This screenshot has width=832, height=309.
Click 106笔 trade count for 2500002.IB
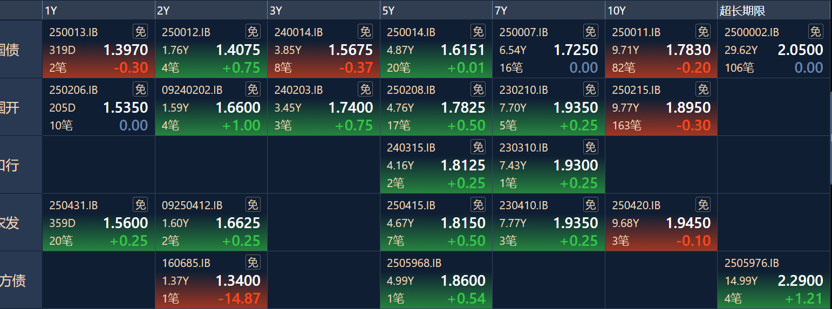point(740,68)
